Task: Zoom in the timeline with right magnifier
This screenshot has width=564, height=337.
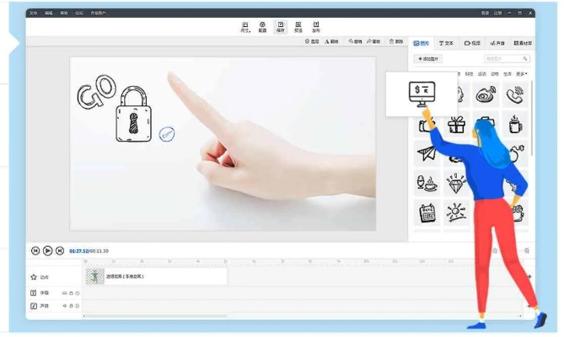Action: 527,251
